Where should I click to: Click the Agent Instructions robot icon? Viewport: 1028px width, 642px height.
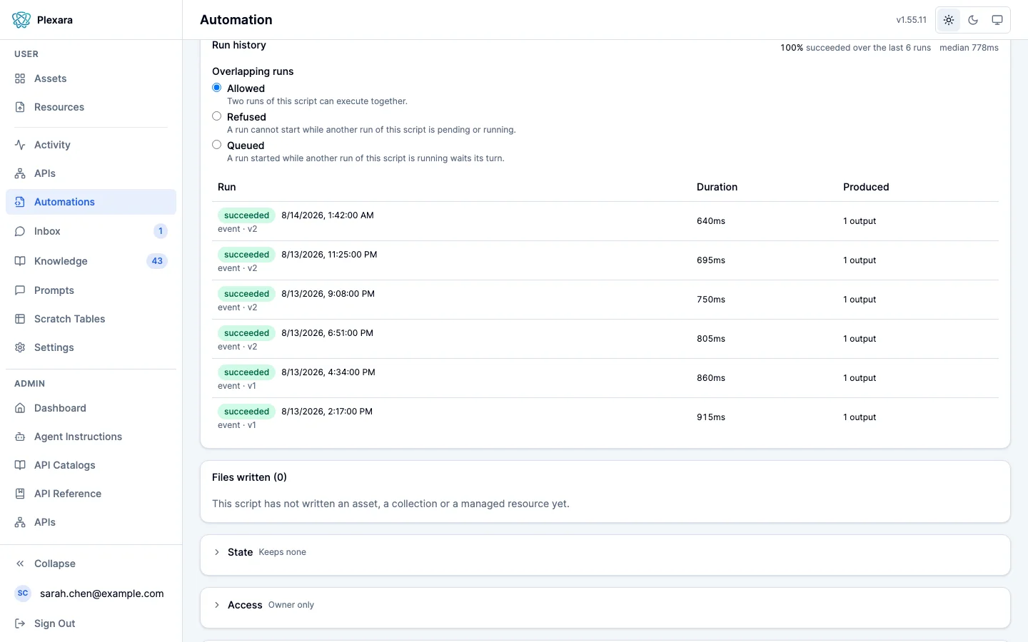point(20,437)
